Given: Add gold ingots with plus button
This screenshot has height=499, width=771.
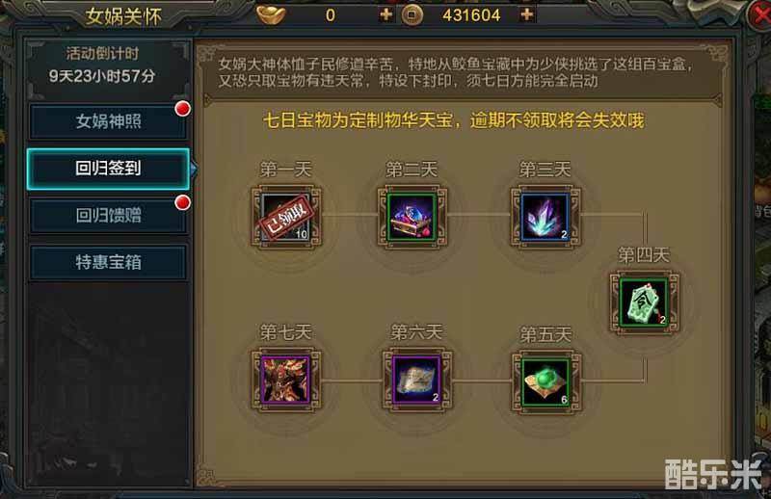Looking at the screenshot, I should pos(386,14).
